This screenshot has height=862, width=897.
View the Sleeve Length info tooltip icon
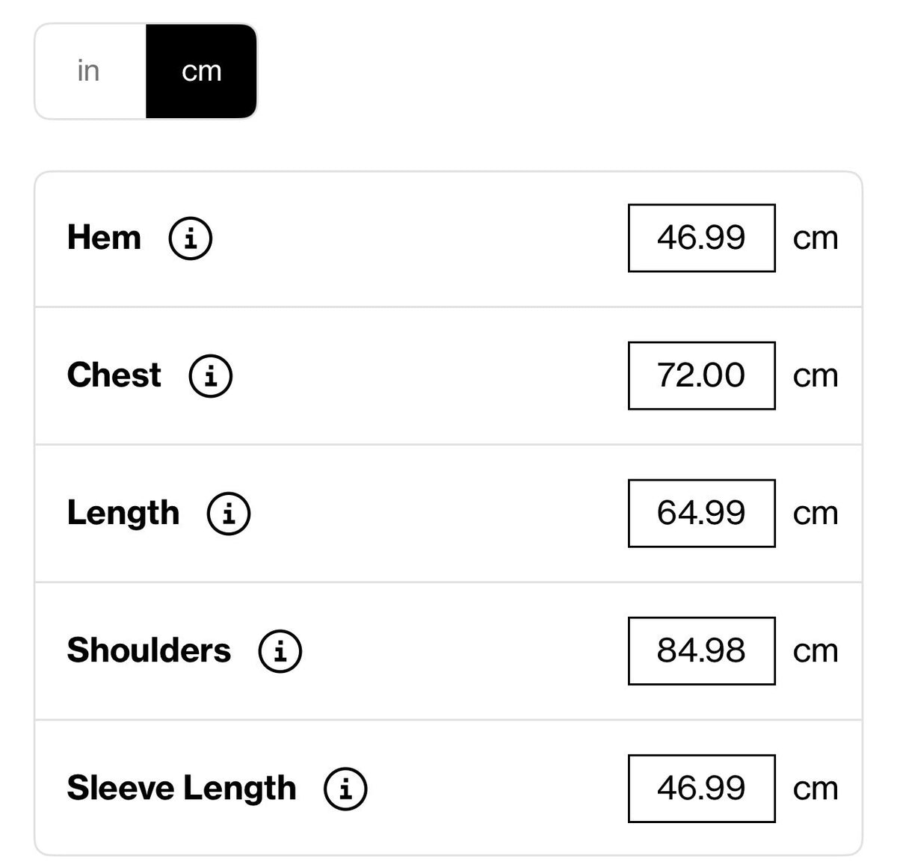pyautogui.click(x=345, y=788)
